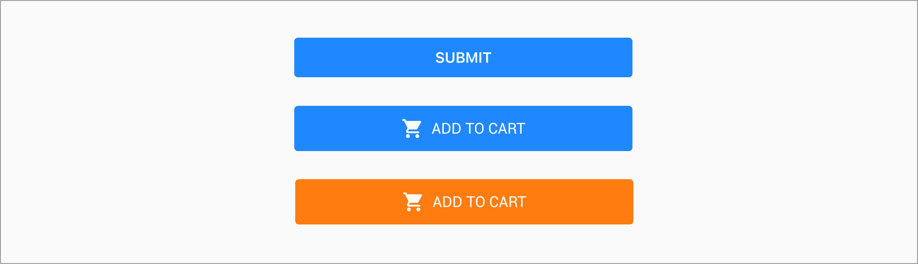Tap the shopping cart symbol beside blue ADD TO CART

(x=412, y=129)
